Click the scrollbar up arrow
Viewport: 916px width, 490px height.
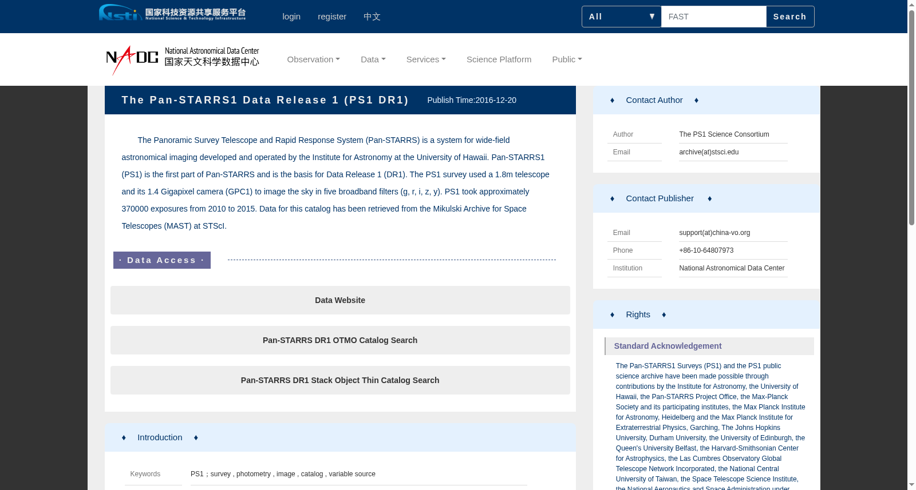click(x=911, y=5)
